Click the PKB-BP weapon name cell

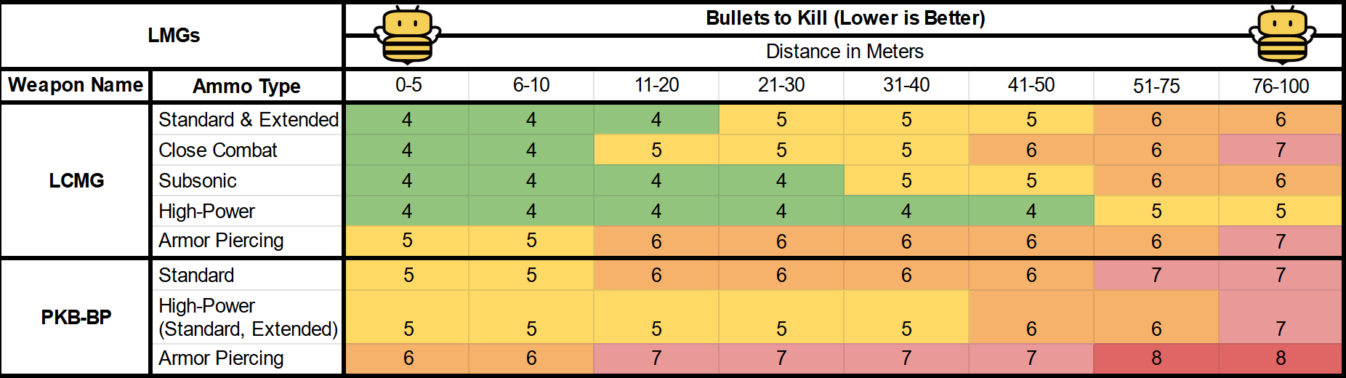pyautogui.click(x=76, y=317)
